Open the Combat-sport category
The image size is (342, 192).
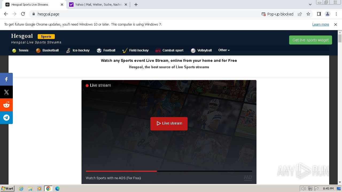click(x=169, y=50)
